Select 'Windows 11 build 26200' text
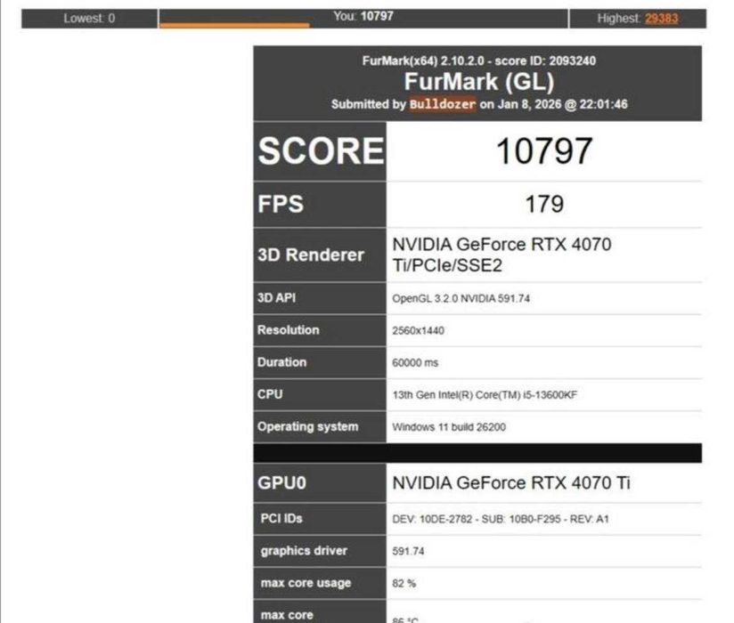 click(449, 427)
